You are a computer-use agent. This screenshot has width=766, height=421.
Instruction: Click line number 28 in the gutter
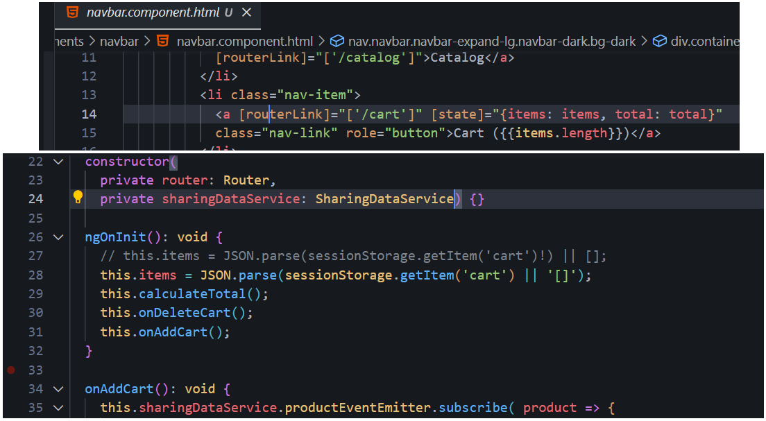click(35, 275)
